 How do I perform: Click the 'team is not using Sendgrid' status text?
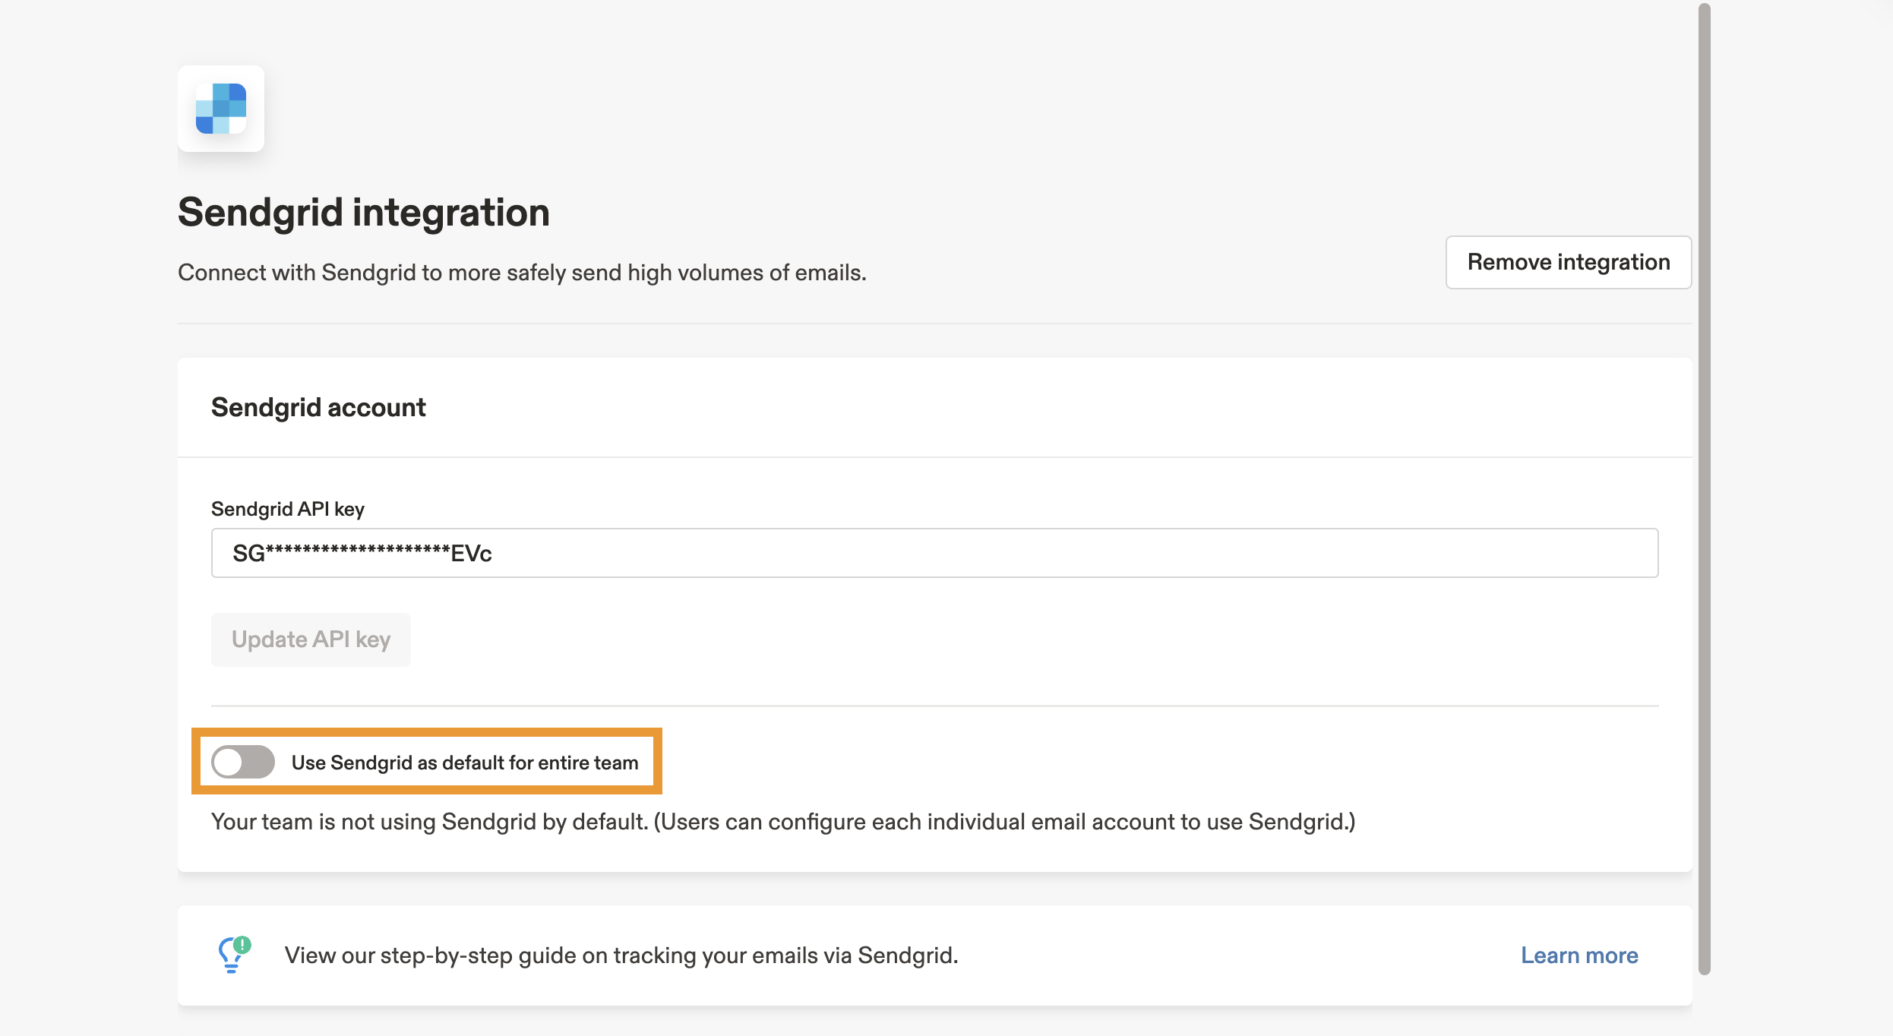point(782,822)
